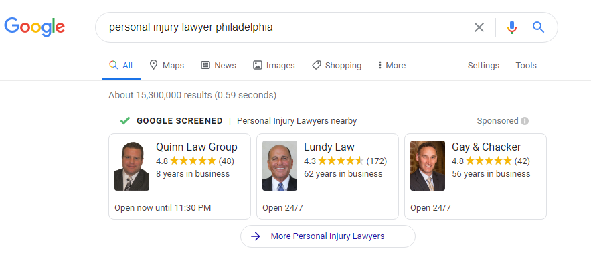Select the Images tab
The width and height of the screenshot is (591, 257).
(274, 65)
